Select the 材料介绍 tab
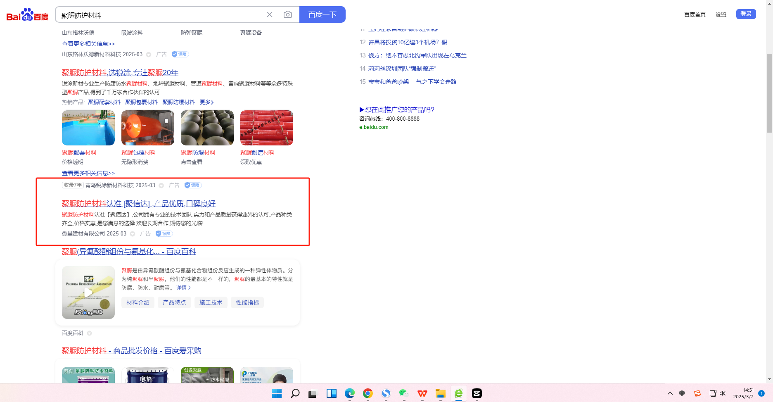This screenshot has width=773, height=402. 138,302
